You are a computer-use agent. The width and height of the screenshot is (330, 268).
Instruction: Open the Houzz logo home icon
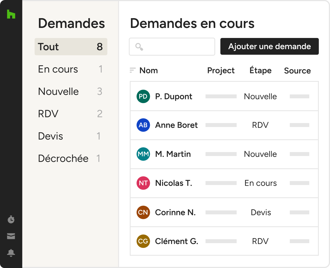point(11,14)
